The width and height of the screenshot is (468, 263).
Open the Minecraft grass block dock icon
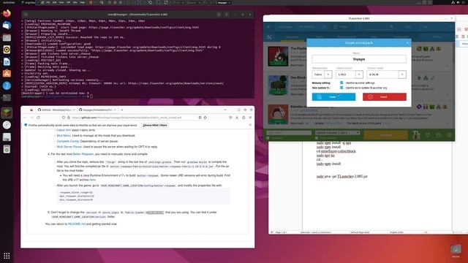pos(7,113)
